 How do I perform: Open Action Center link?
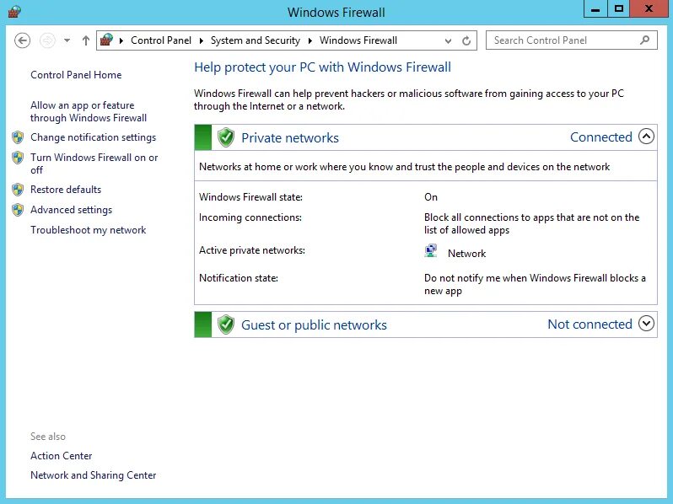tap(62, 456)
